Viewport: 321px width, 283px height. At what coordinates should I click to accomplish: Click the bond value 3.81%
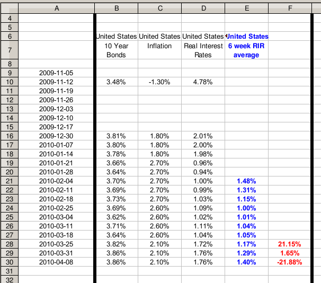click(116, 136)
